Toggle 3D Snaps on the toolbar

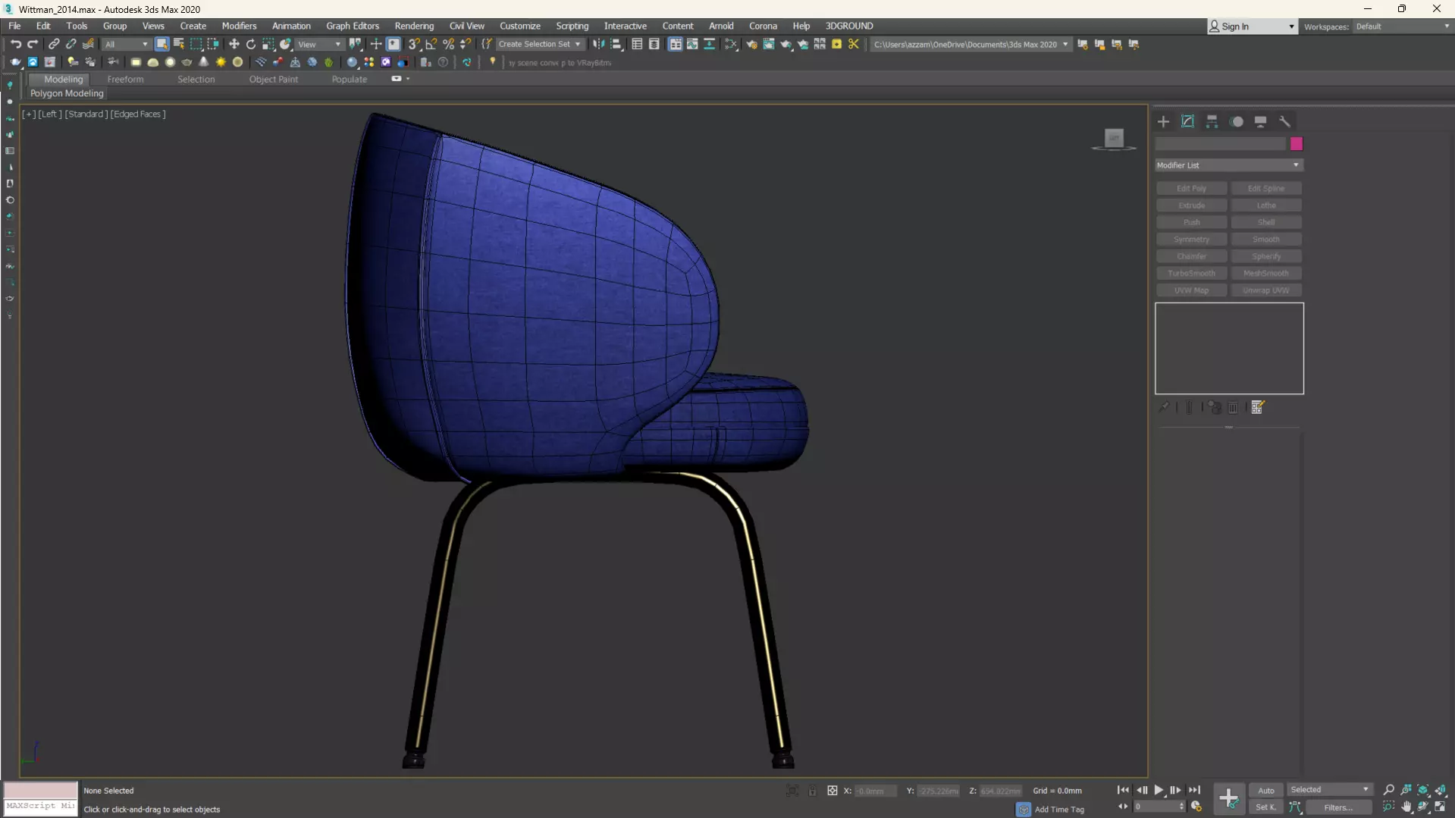click(x=414, y=44)
